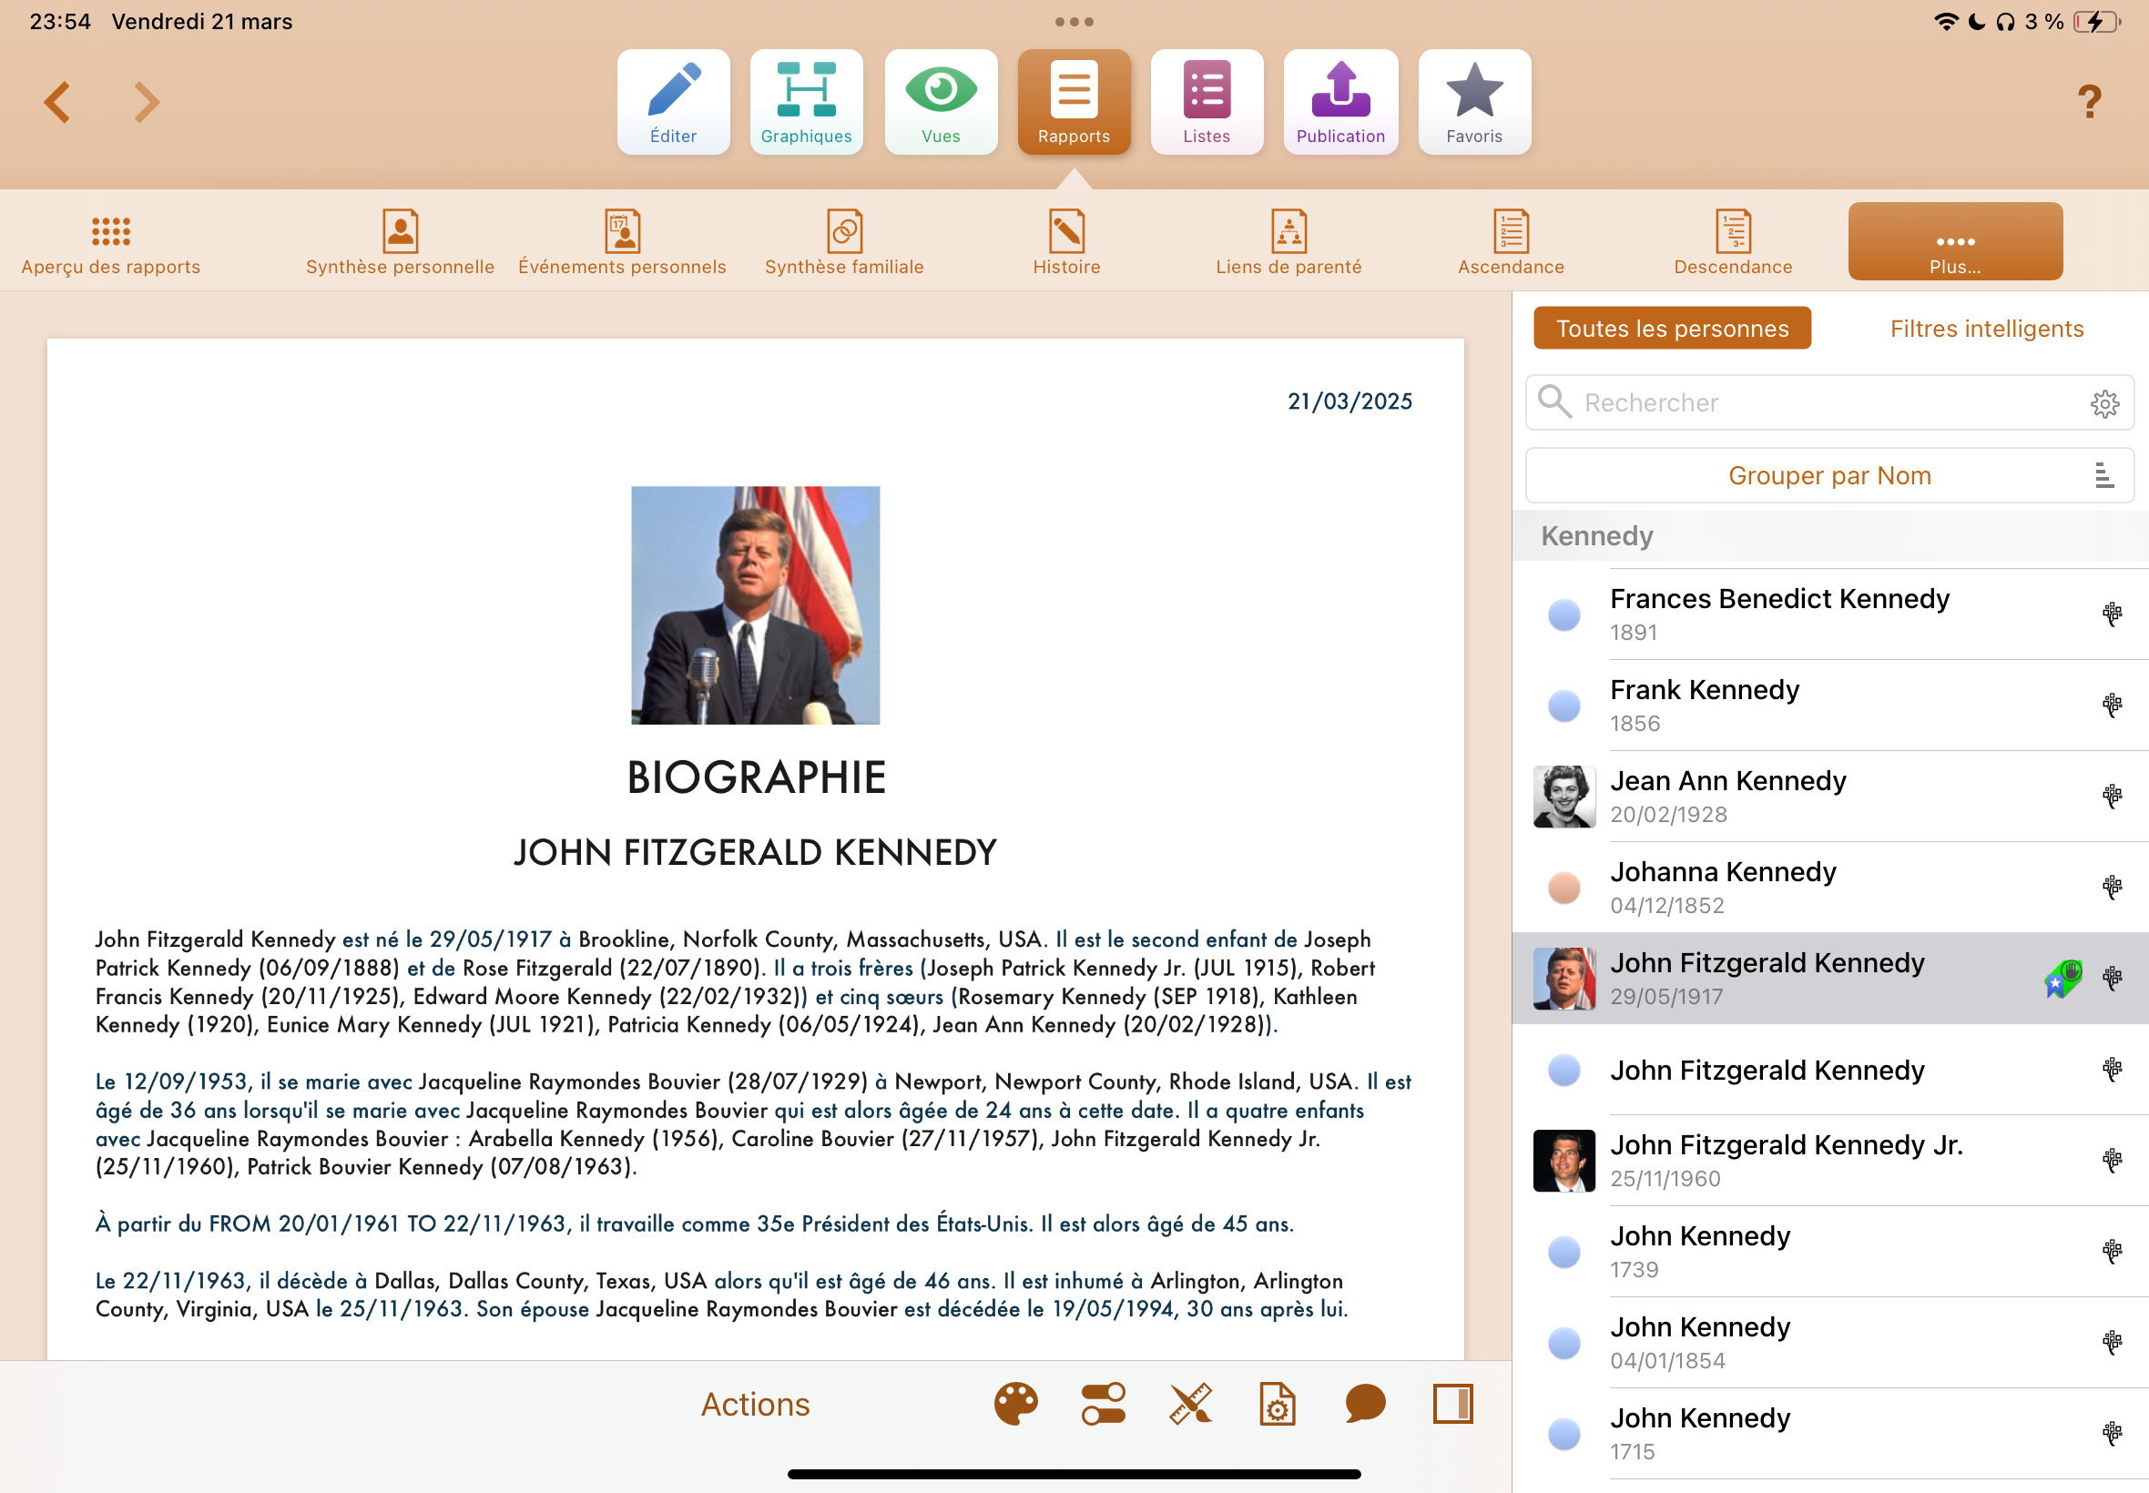The height and width of the screenshot is (1493, 2149).
Task: Switch to Descendance report
Action: (x=1733, y=243)
